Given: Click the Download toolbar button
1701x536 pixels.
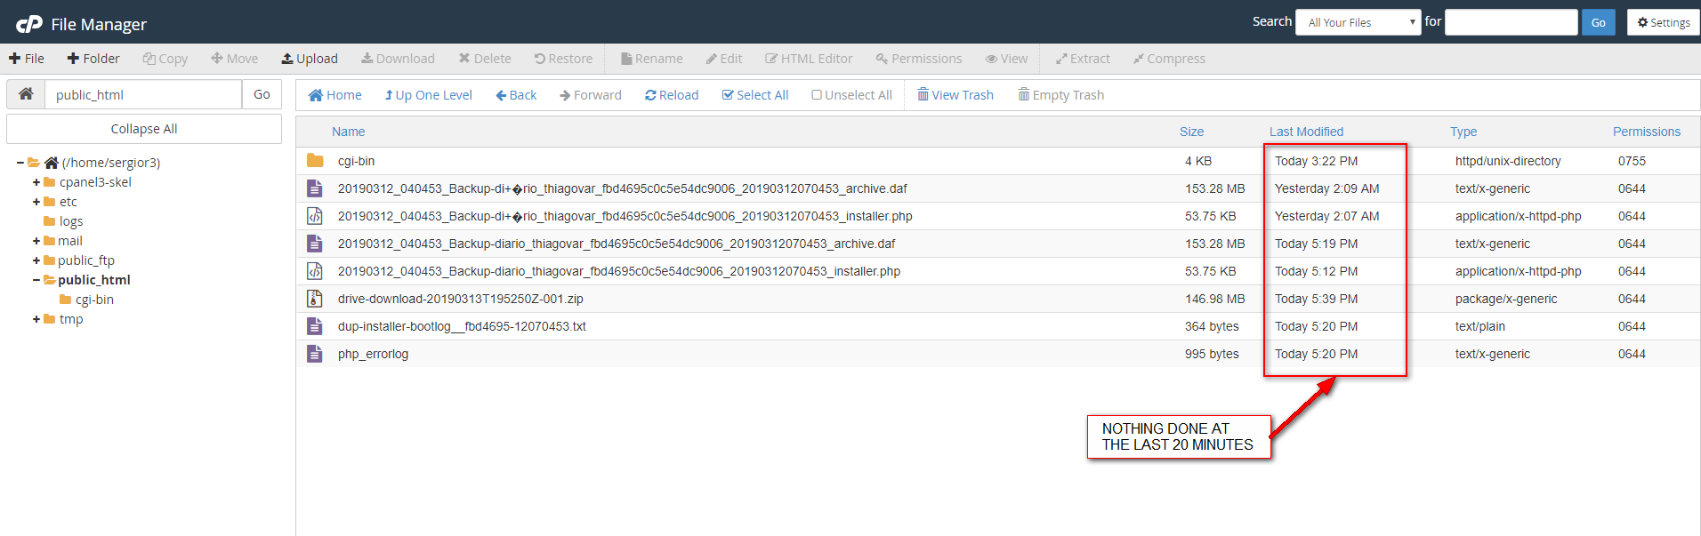Looking at the screenshot, I should point(398,59).
